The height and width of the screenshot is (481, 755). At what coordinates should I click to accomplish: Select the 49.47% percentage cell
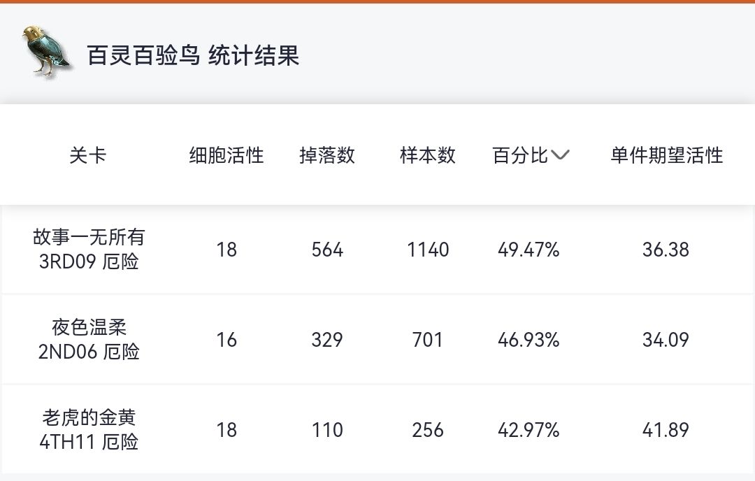click(x=528, y=250)
